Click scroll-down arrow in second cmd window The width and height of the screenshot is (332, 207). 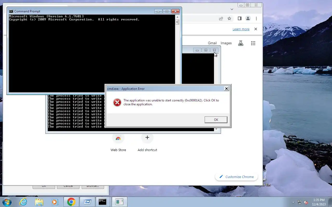(216, 129)
